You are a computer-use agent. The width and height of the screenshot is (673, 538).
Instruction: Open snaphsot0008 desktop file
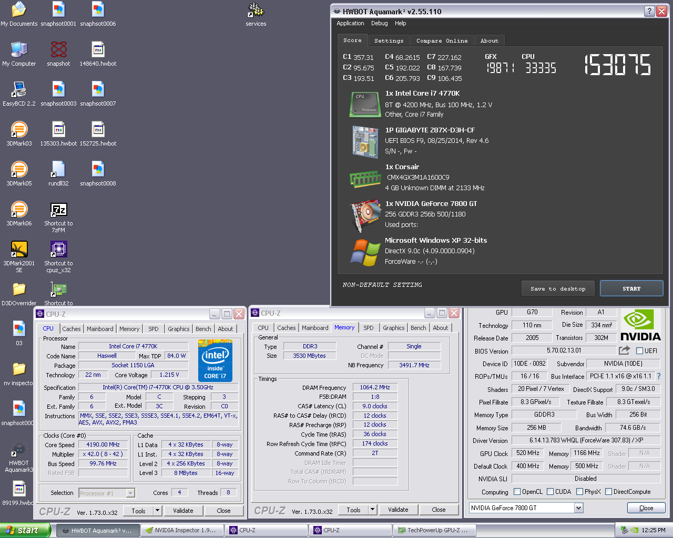pos(98,174)
